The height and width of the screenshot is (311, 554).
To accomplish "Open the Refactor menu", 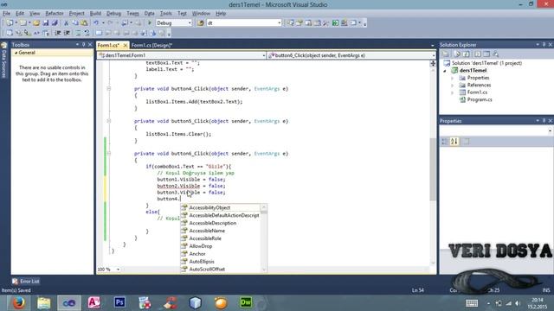I will pyautogui.click(x=55, y=14).
